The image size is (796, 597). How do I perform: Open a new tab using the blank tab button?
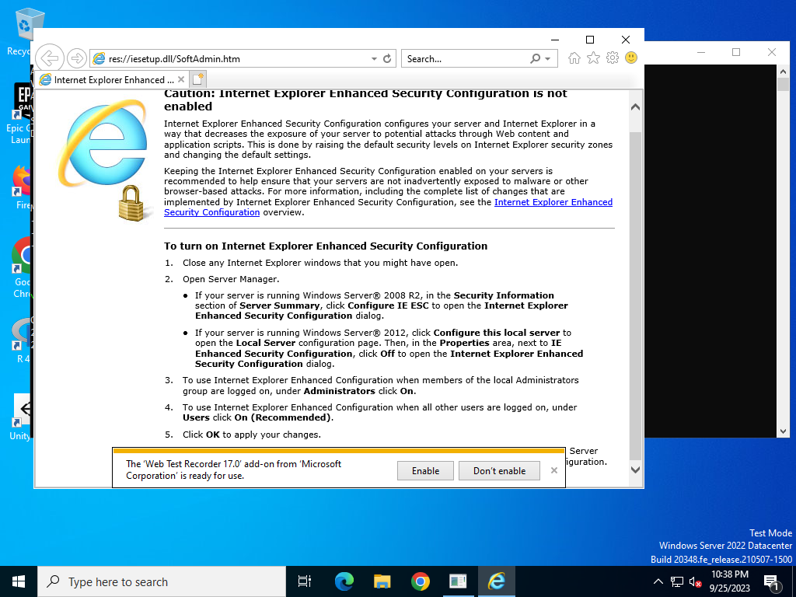(x=197, y=80)
